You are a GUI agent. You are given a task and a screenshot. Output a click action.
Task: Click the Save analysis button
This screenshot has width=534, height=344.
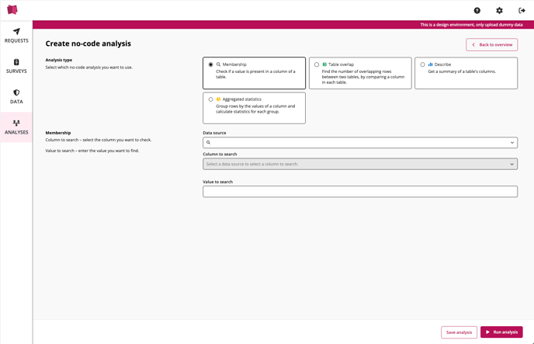[x=459, y=332]
